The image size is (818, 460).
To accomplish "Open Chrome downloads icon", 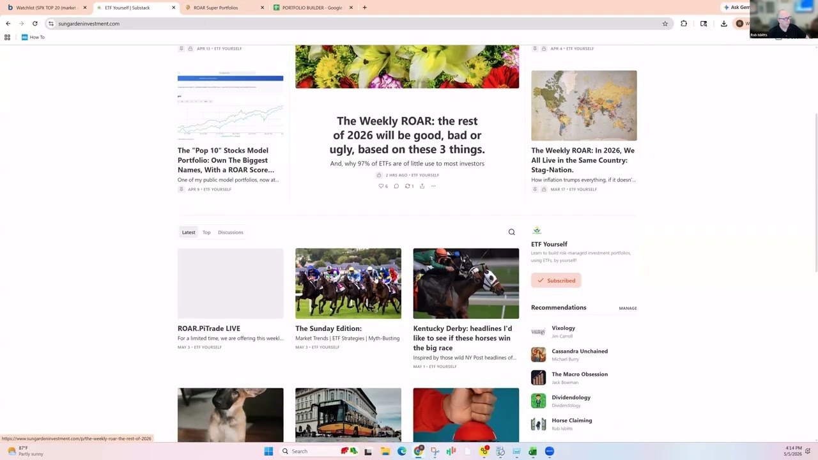I will [723, 24].
